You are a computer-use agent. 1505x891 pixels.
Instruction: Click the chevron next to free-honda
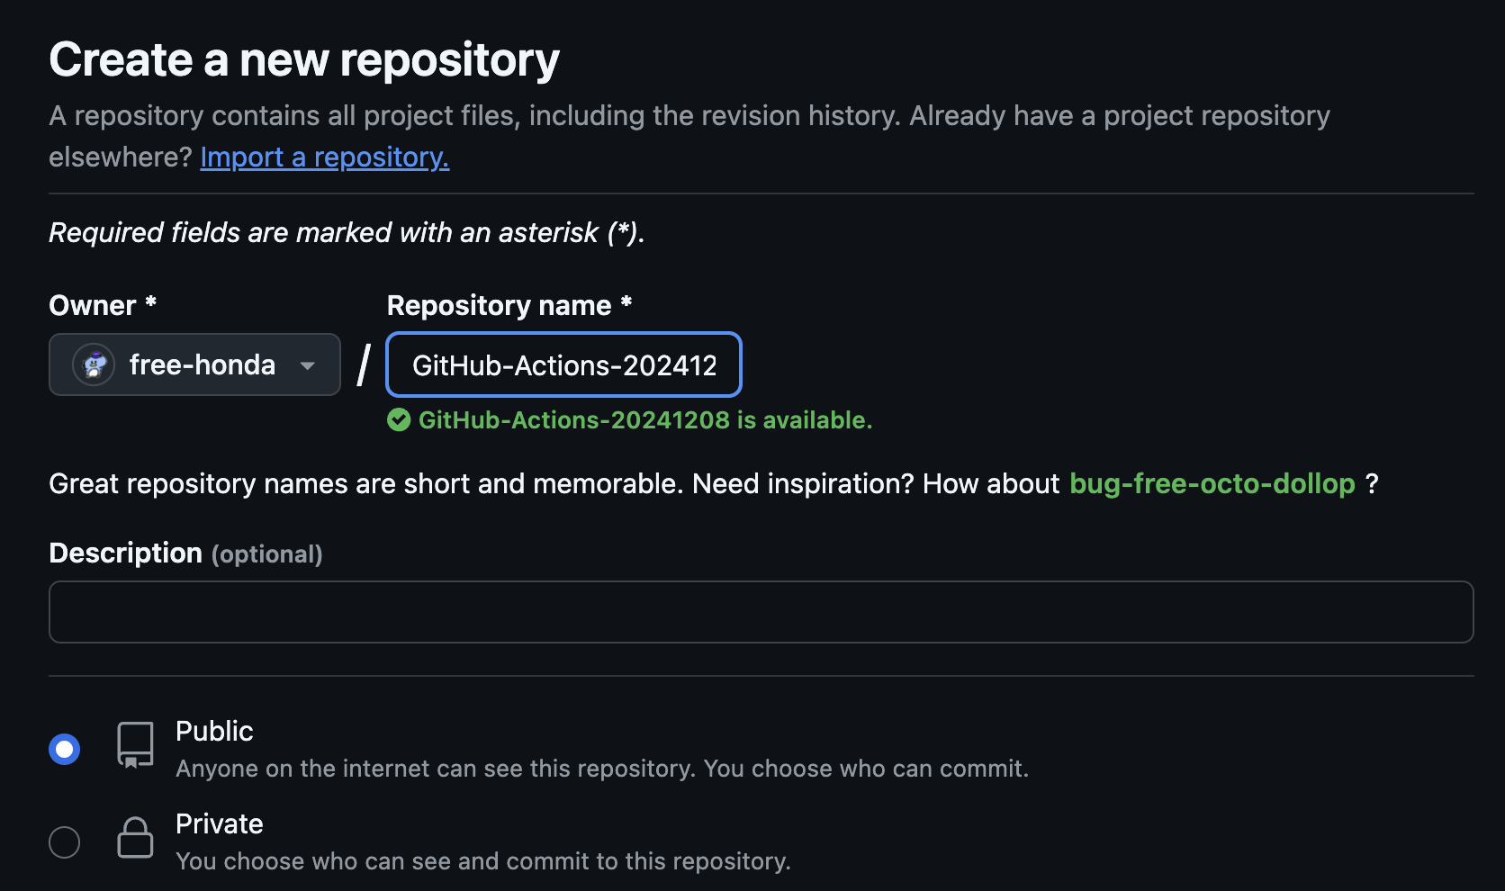click(x=307, y=364)
